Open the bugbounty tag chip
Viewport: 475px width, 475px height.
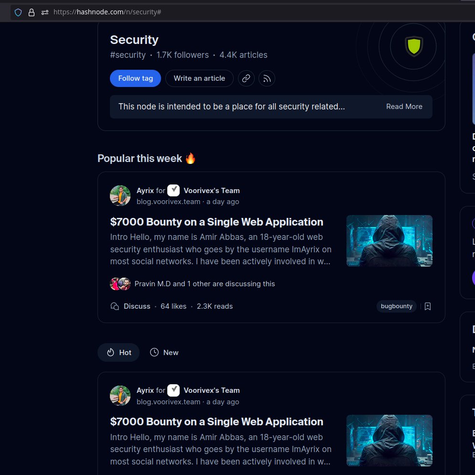point(397,306)
